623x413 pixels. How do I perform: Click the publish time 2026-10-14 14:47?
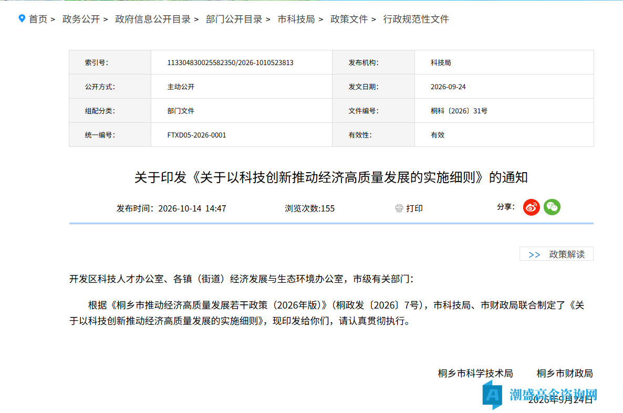tap(171, 208)
